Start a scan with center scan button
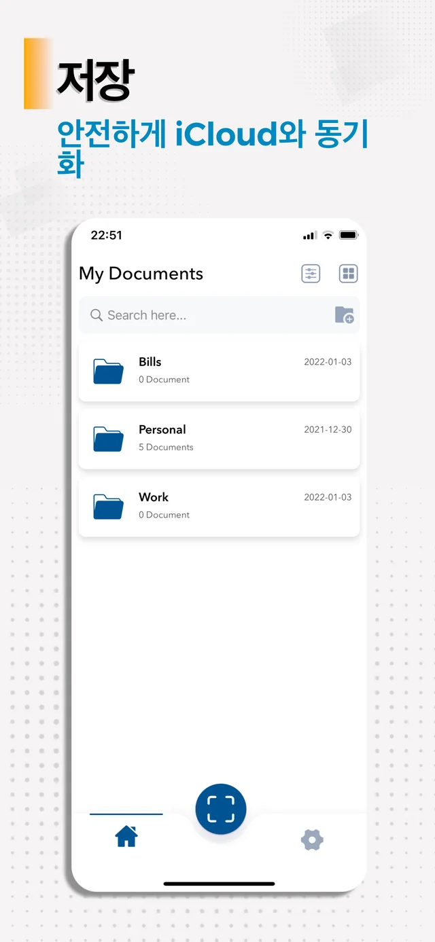Screen dimensions: 435x942 [x=221, y=809]
